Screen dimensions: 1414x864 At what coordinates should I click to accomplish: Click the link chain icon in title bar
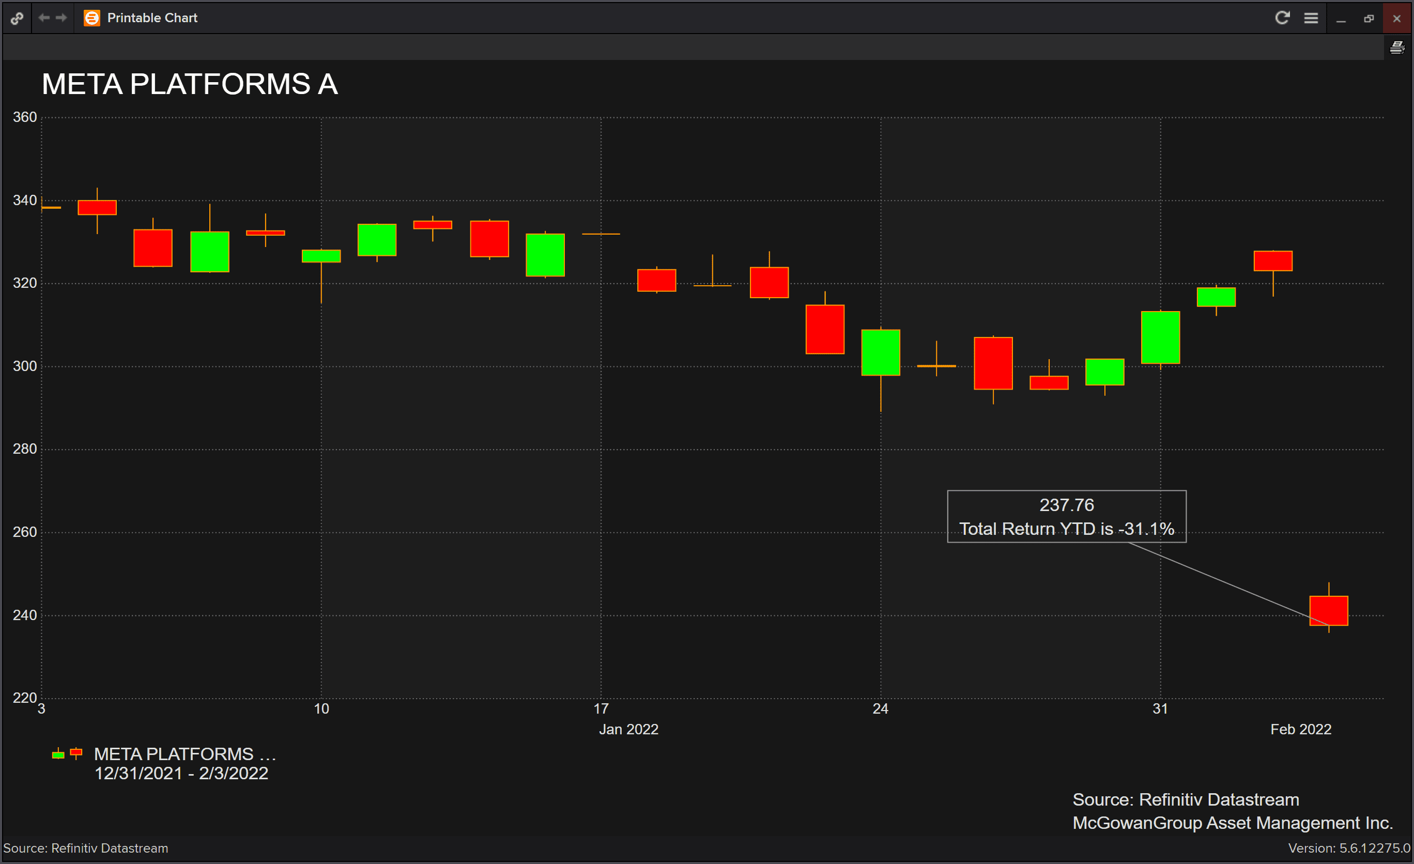click(17, 19)
